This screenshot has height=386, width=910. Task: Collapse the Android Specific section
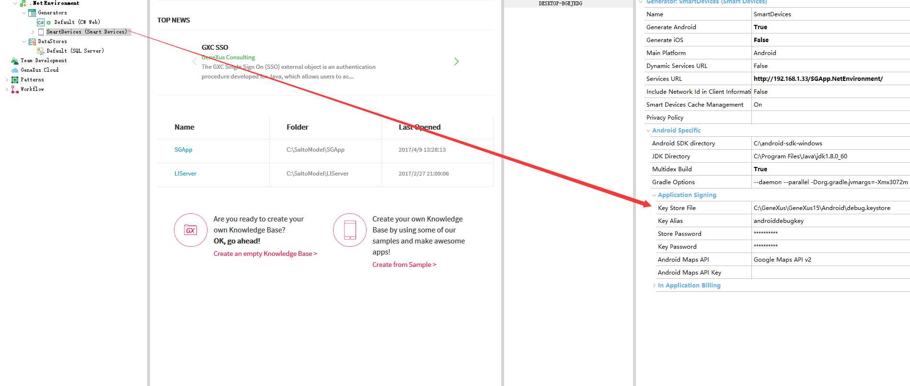[648, 131]
